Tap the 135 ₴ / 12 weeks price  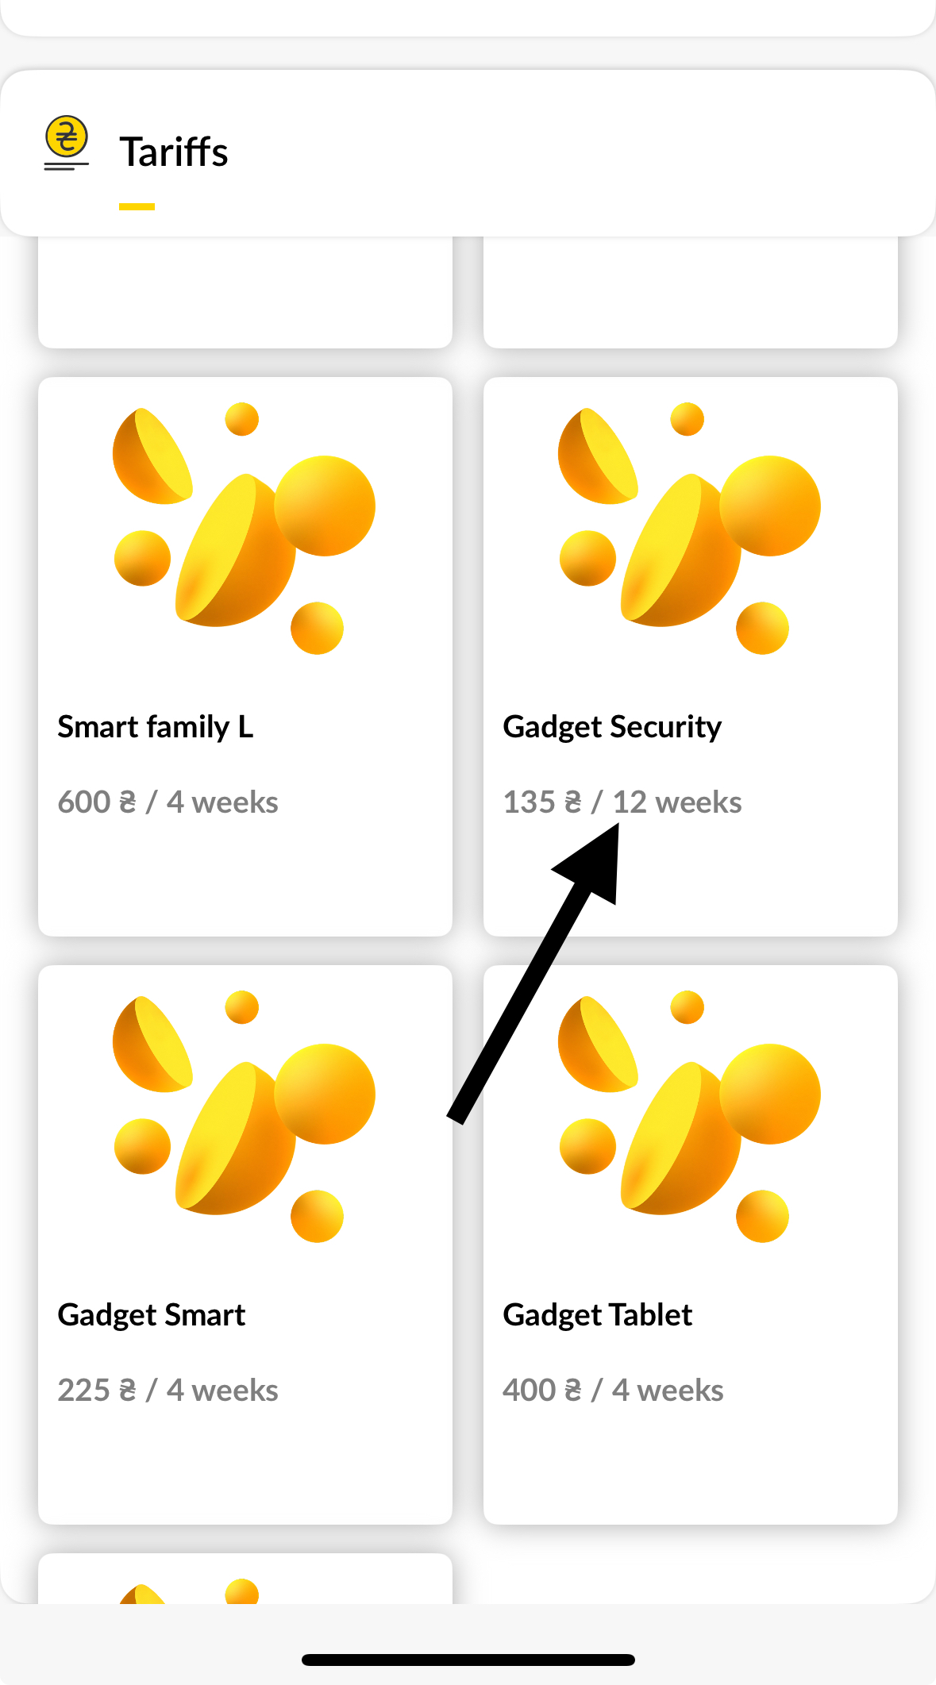[x=622, y=802]
